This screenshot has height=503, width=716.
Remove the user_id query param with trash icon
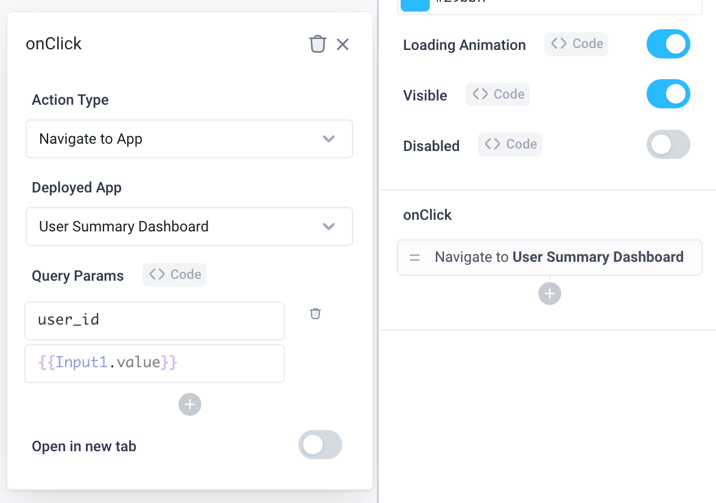tap(315, 313)
